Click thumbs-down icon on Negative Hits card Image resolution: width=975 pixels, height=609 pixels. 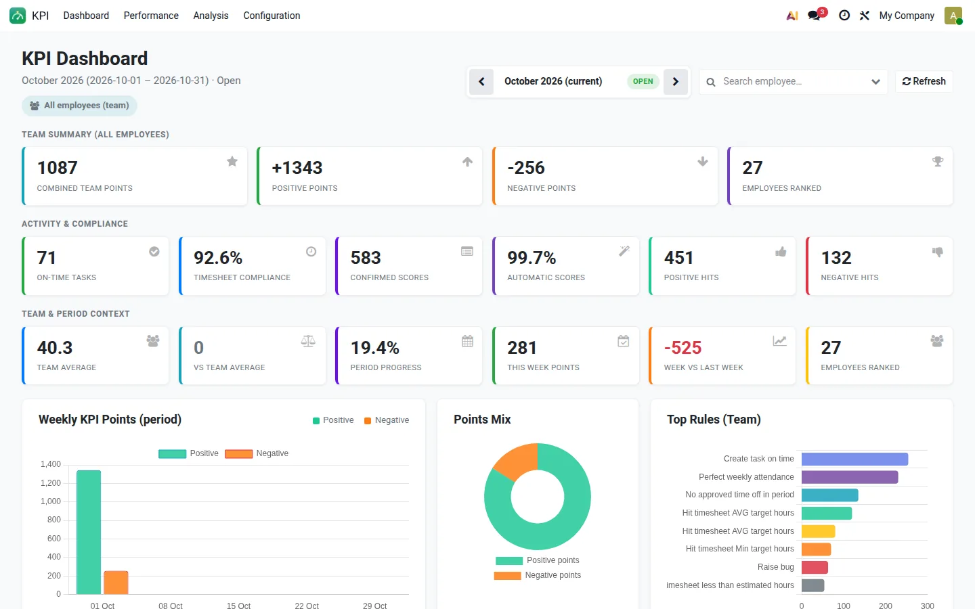click(x=938, y=251)
